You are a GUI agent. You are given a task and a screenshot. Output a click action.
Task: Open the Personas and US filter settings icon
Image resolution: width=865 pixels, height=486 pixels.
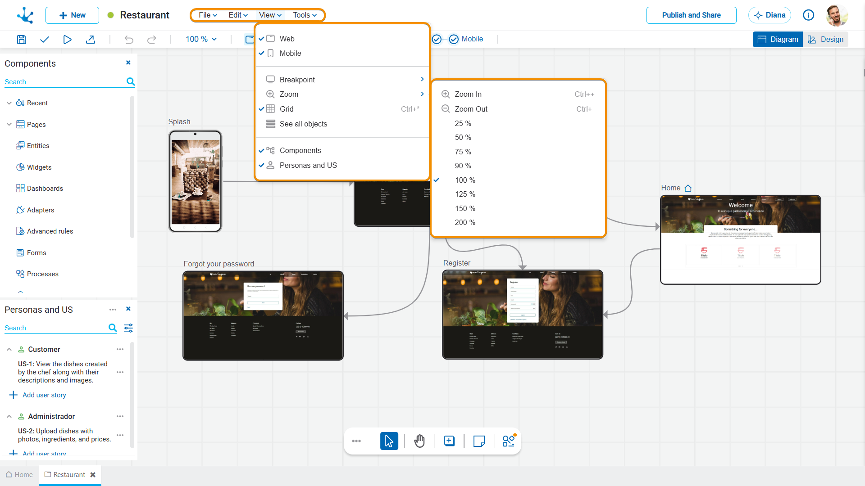coord(128,328)
